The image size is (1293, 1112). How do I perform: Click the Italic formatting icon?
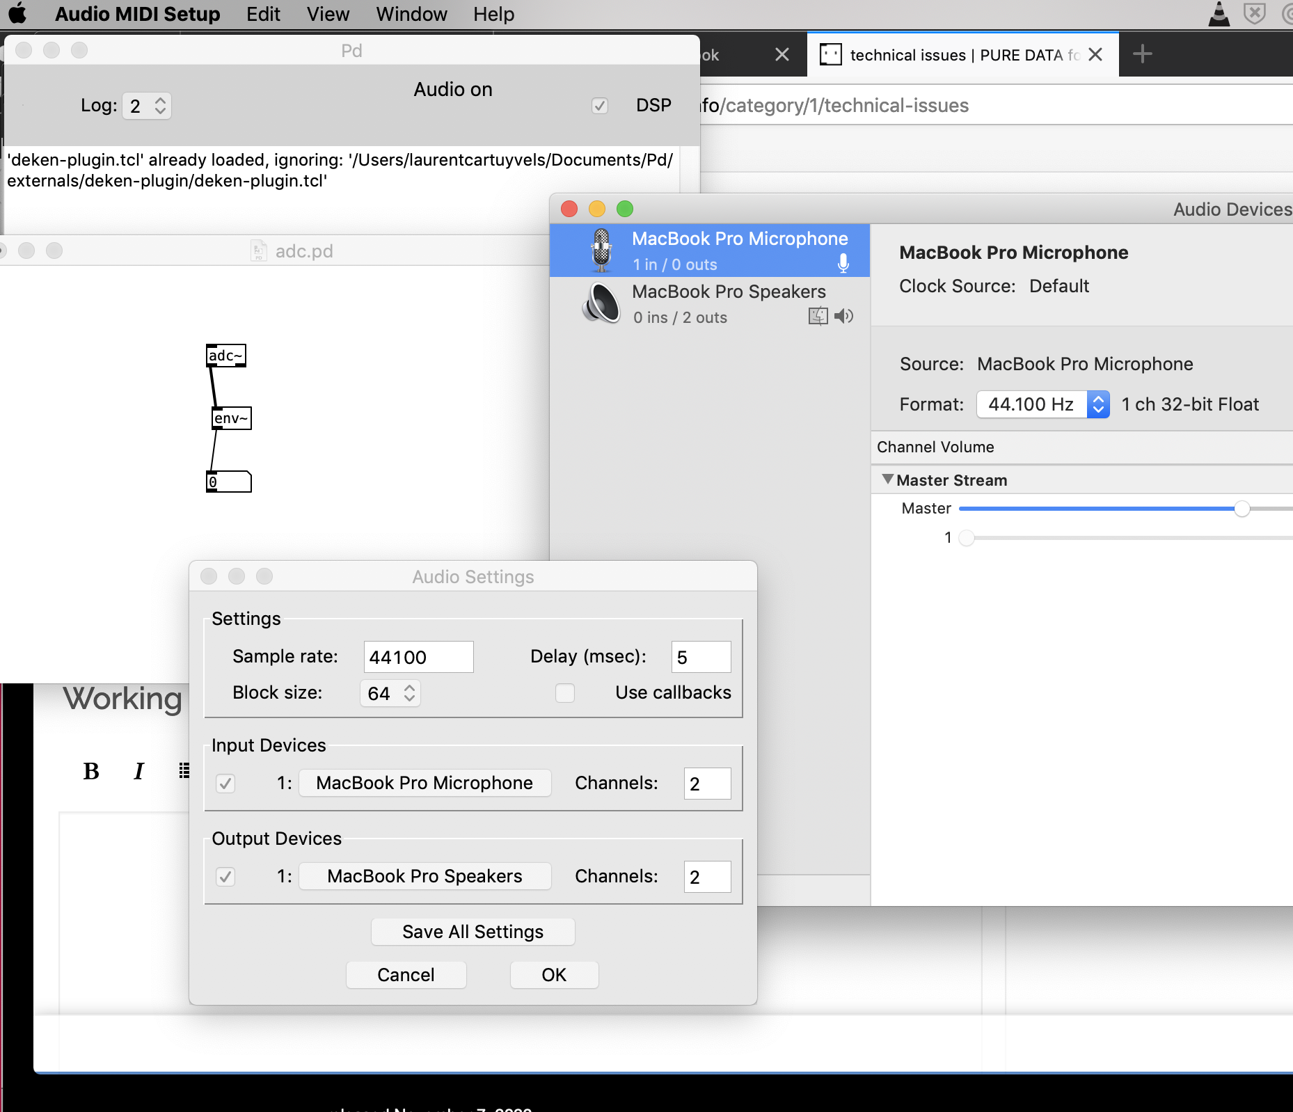click(138, 771)
